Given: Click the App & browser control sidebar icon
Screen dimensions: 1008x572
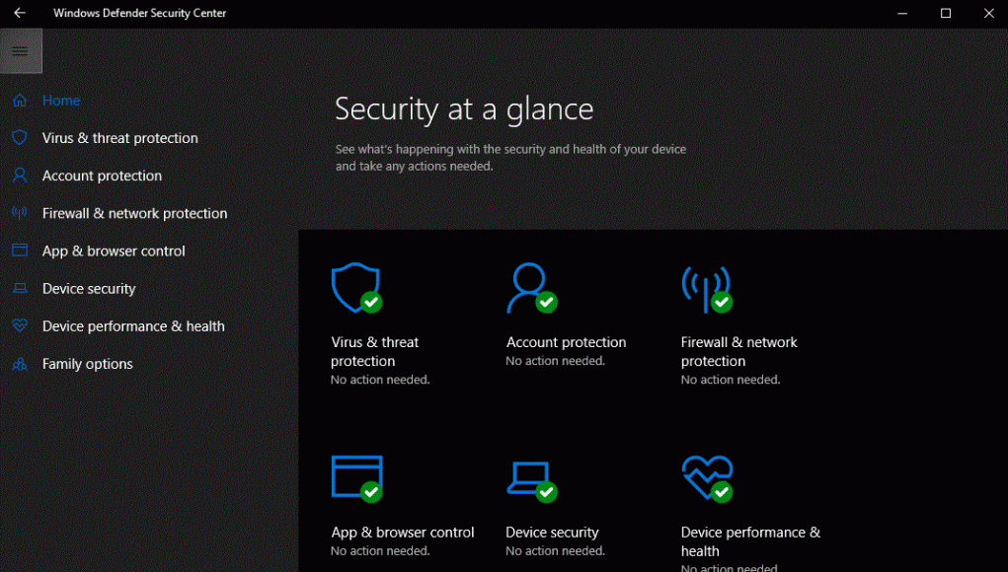Looking at the screenshot, I should [x=20, y=250].
